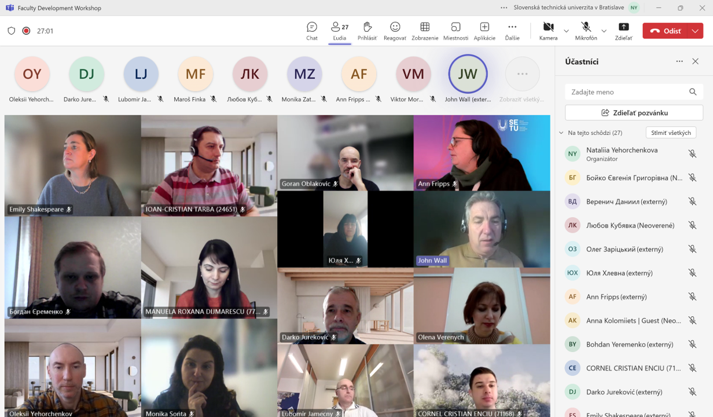The width and height of the screenshot is (713, 417).
Task: Click the Zadajte meno search field
Action: click(628, 92)
